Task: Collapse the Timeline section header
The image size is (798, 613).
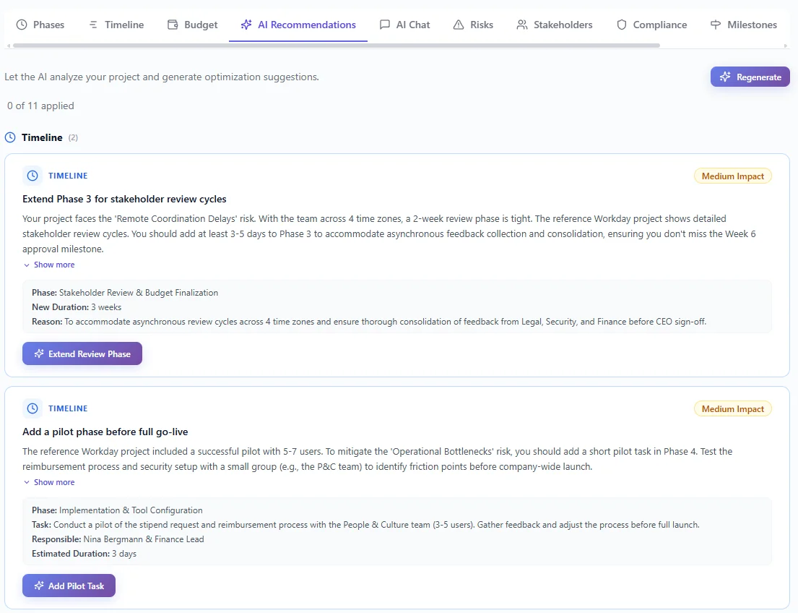Action: tap(42, 137)
